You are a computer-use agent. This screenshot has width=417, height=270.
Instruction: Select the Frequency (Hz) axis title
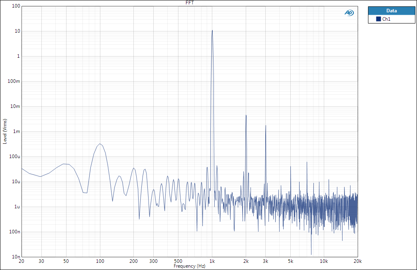[190, 266]
